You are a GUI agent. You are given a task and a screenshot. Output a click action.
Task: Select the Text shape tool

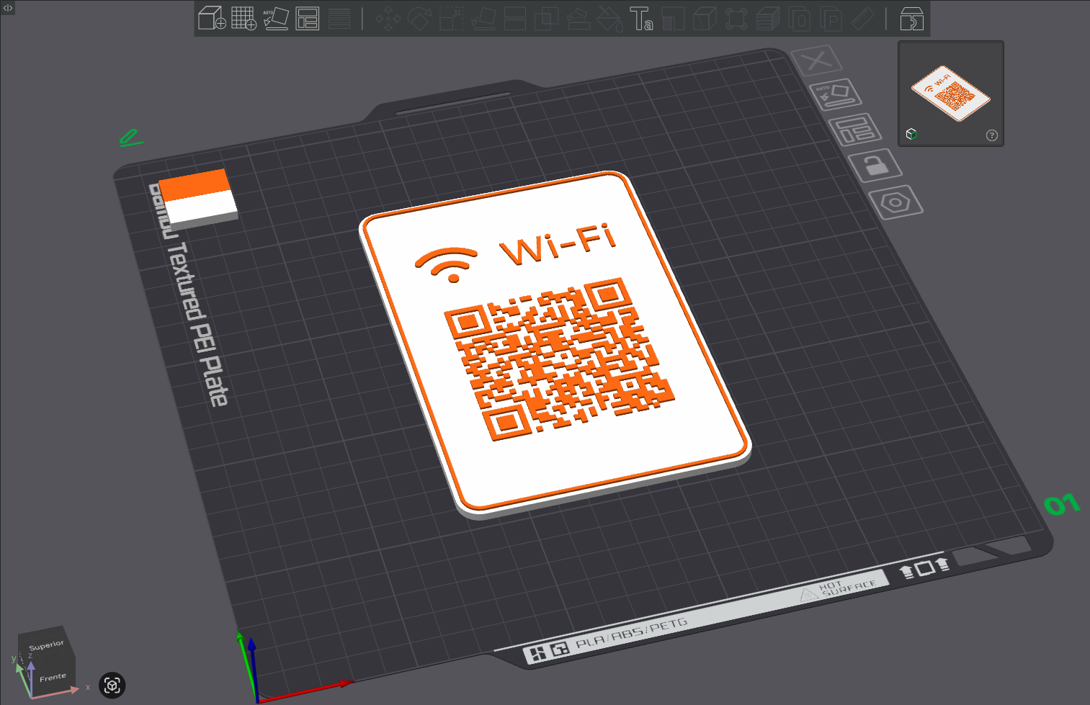click(641, 18)
